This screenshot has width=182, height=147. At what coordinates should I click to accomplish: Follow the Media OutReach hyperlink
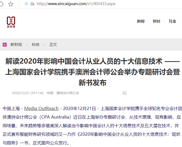[x=41, y=109]
